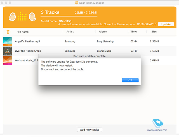Click the Brand Music album cell
Image resolution: width=179 pixels, height=137 pixels.
click(104, 51)
